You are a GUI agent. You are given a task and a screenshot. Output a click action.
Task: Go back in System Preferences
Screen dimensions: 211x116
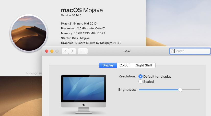(x=65, y=51)
